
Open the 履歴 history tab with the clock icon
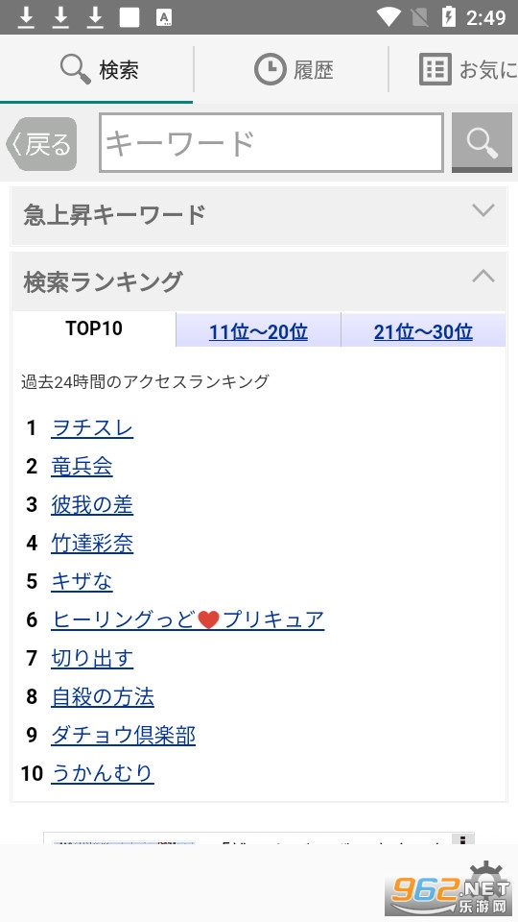[292, 69]
